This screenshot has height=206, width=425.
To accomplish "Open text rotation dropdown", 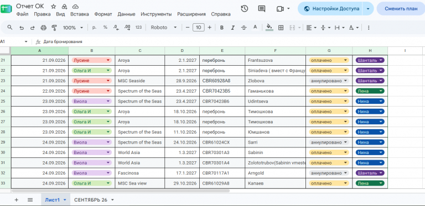I will coord(354,28).
